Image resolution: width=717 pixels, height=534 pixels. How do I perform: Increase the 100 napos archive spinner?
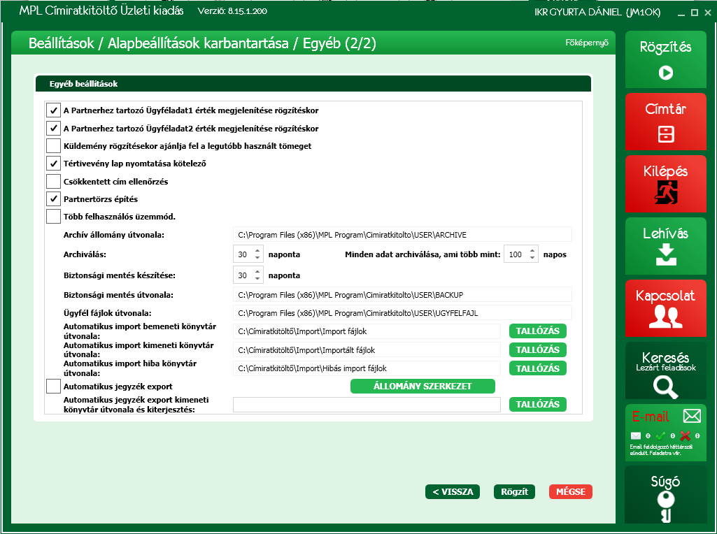(x=532, y=251)
